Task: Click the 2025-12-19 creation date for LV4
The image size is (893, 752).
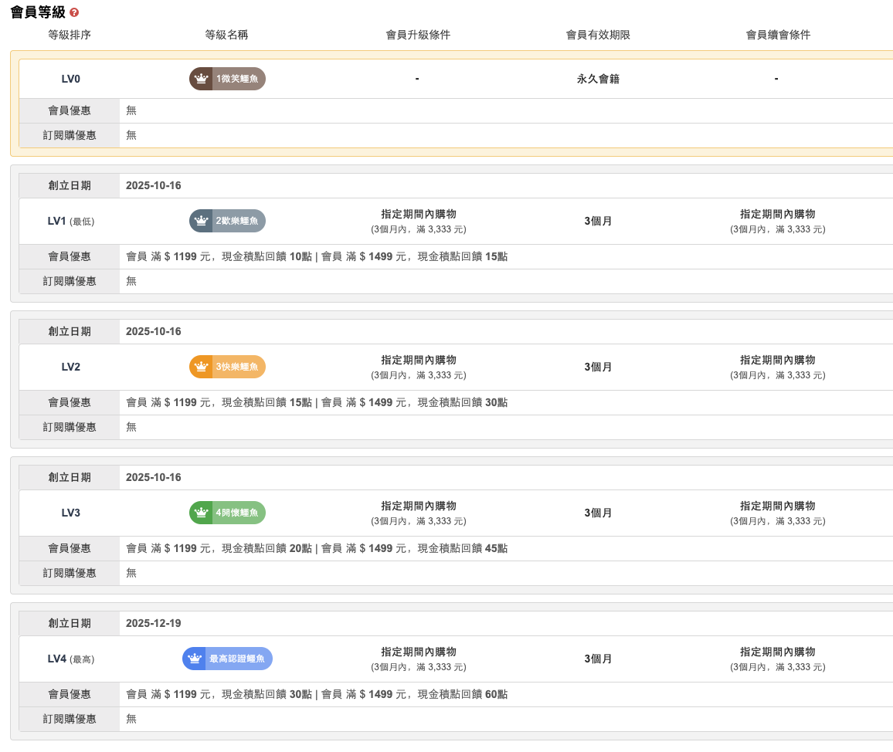Action: tap(153, 623)
